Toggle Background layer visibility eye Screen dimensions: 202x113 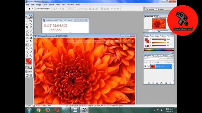click(x=145, y=66)
